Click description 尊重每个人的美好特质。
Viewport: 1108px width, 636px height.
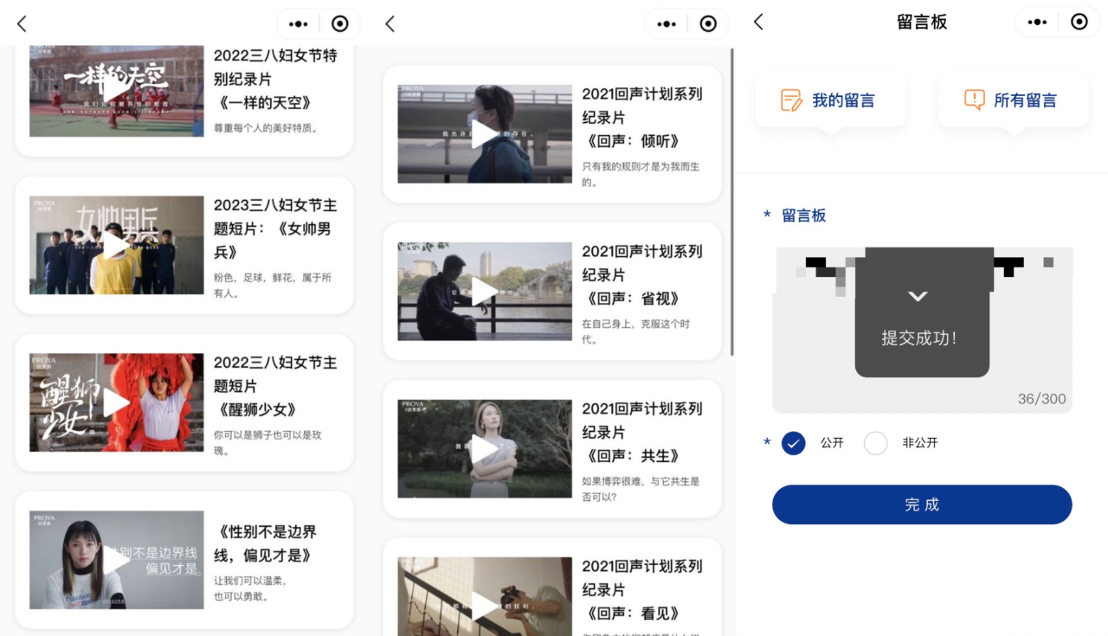[x=267, y=128]
